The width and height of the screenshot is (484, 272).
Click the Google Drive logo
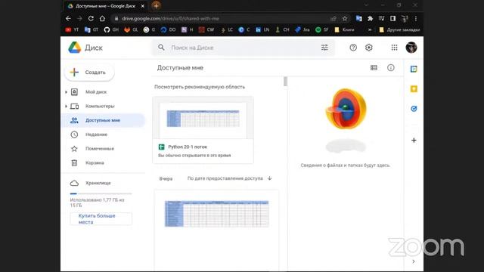[74, 48]
